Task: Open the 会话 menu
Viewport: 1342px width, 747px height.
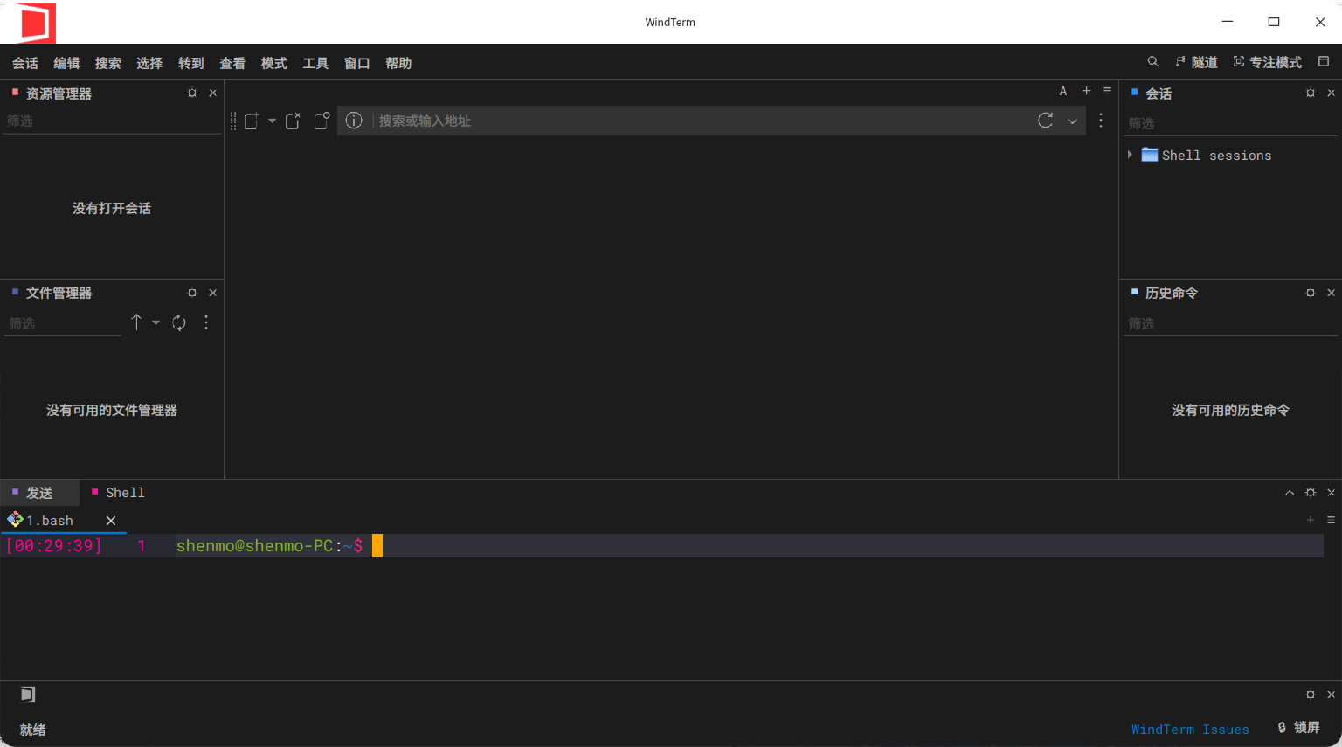Action: (x=25, y=63)
